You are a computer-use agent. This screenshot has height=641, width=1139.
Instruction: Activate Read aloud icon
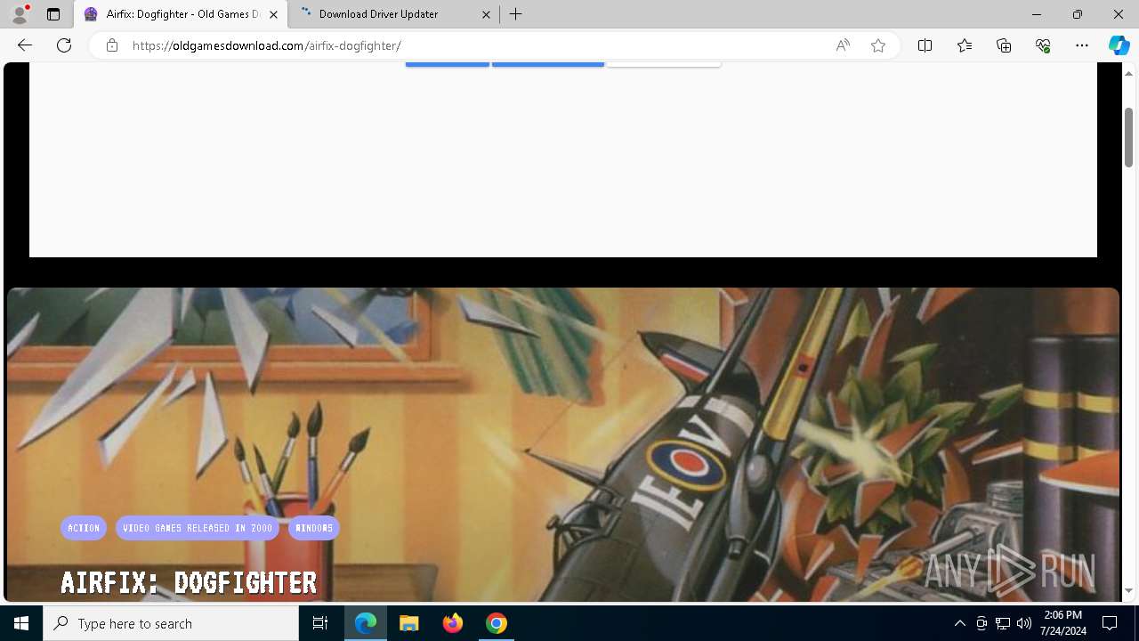click(842, 45)
